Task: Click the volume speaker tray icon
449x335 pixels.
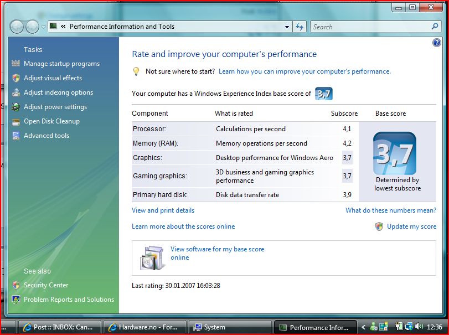Action: tap(419, 326)
